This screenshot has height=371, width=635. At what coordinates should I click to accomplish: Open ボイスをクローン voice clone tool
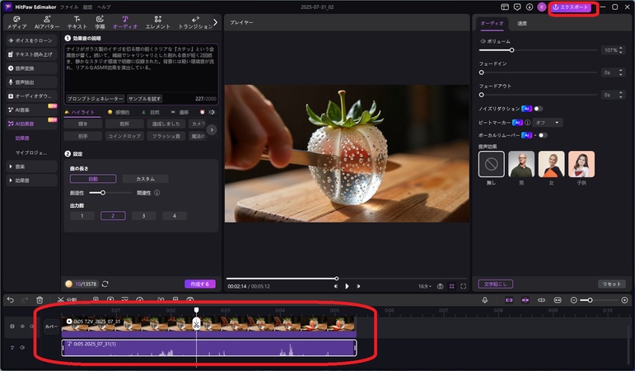coord(31,40)
